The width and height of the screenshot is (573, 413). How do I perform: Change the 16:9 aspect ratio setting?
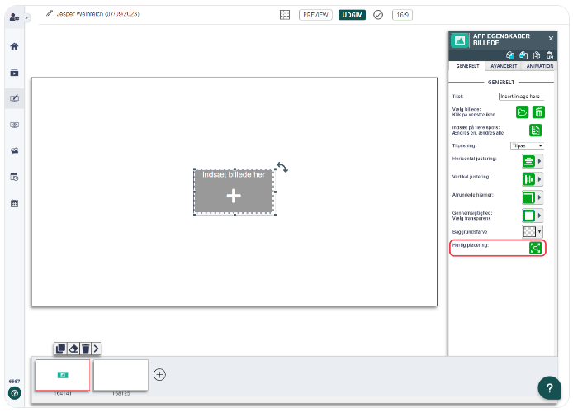click(402, 15)
